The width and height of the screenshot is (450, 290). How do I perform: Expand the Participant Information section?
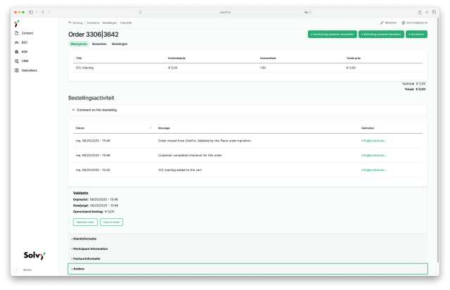pos(90,248)
